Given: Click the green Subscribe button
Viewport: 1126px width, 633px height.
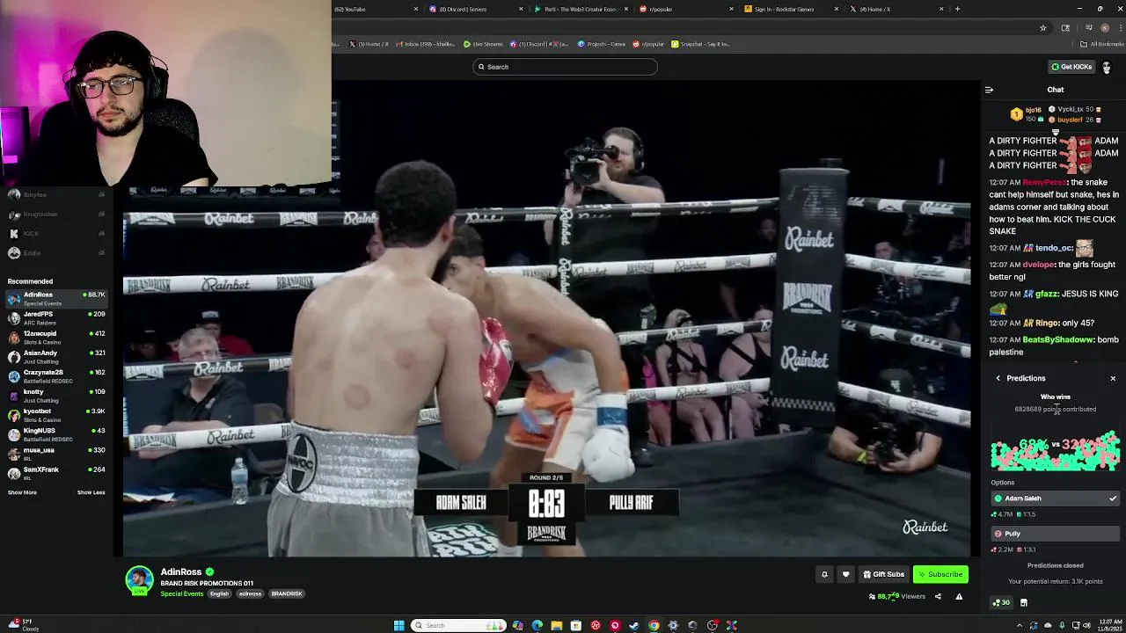Looking at the screenshot, I should coord(940,574).
